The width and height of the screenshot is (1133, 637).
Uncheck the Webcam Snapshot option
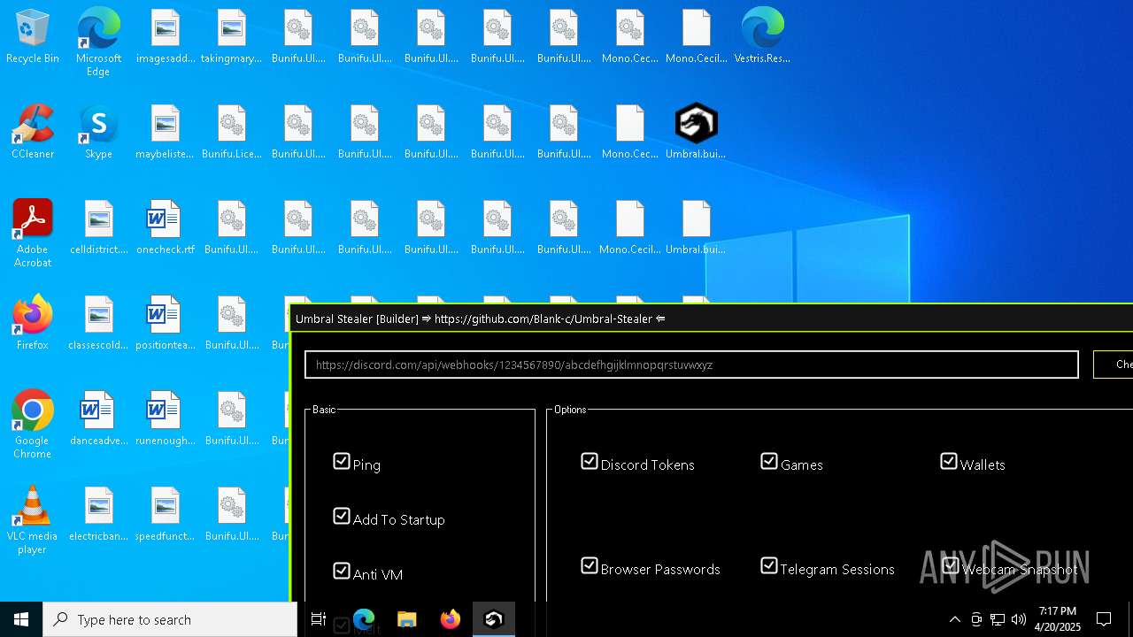tap(951, 565)
